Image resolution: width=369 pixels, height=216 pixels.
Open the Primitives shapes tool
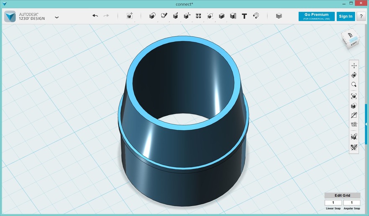(152, 16)
